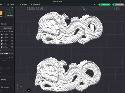
Task: Click the camera focus icon in viewport
Action: (29, 90)
